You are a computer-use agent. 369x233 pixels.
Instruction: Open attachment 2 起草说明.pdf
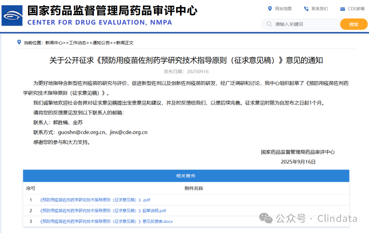click(x=102, y=211)
